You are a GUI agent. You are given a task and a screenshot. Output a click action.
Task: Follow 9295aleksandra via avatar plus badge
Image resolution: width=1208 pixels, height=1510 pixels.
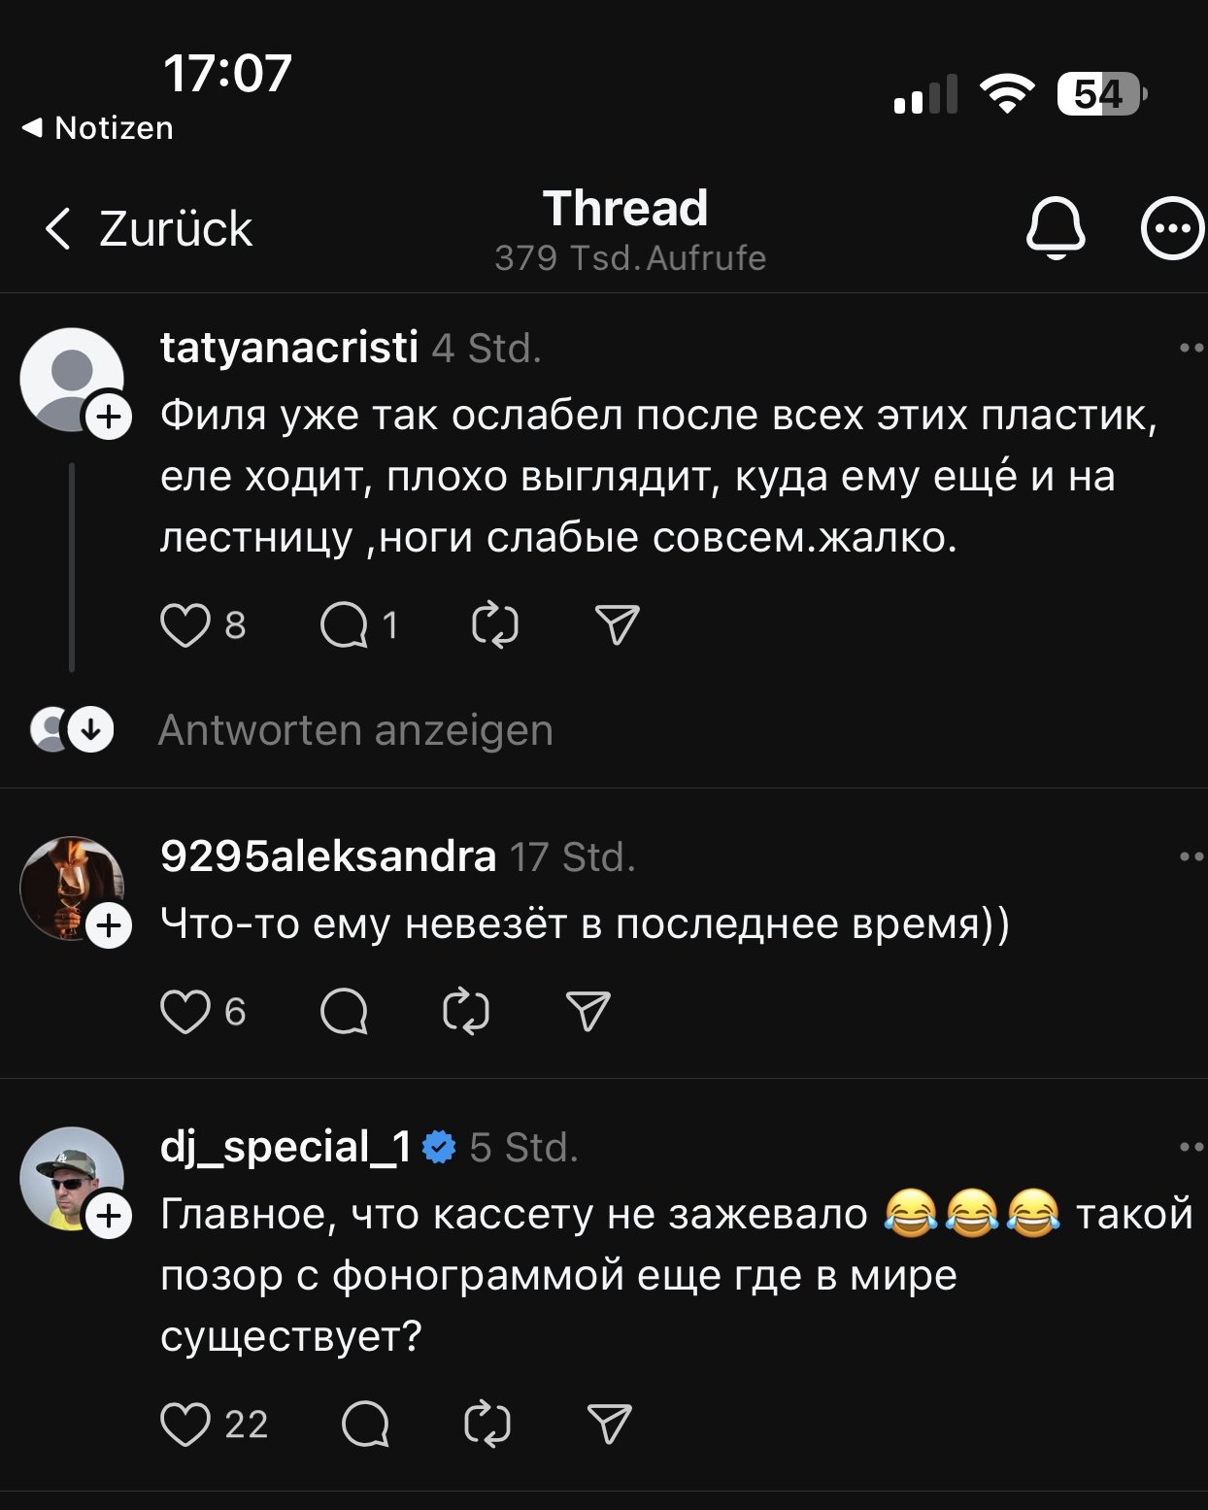tap(109, 926)
